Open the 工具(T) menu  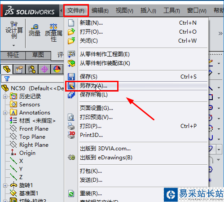(x=171, y=11)
